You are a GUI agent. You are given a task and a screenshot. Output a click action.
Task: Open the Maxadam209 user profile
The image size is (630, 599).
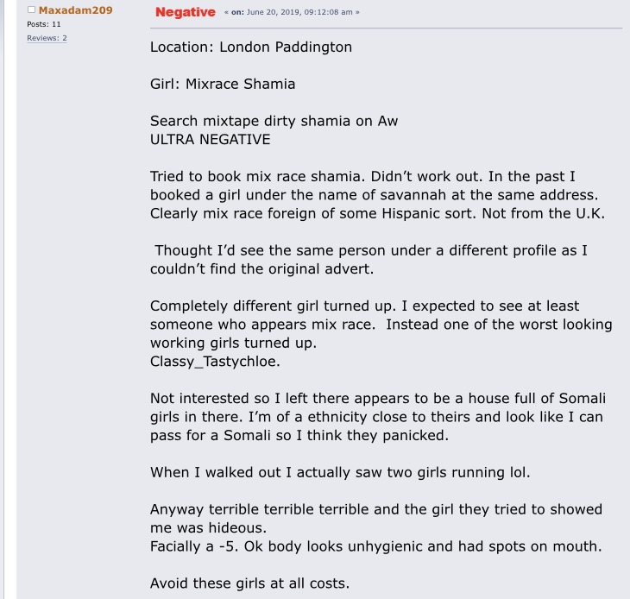point(76,10)
